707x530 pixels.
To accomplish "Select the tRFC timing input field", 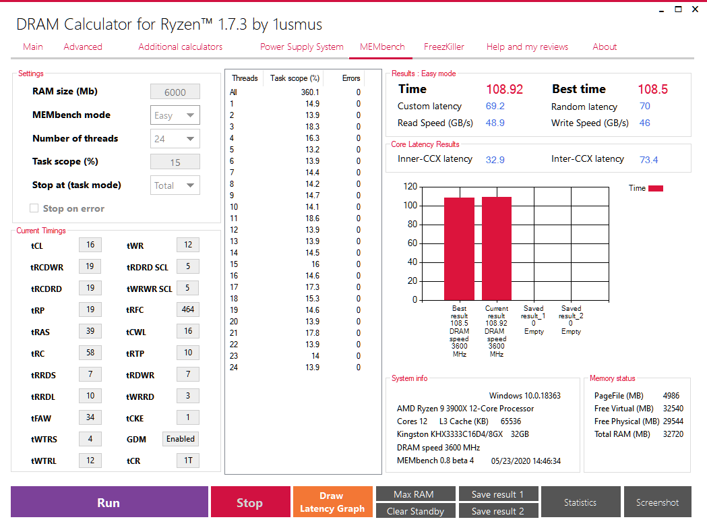I will pos(188,309).
